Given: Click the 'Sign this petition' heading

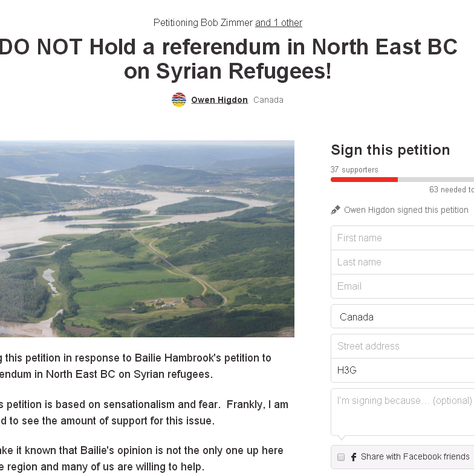Looking at the screenshot, I should [x=391, y=150].
